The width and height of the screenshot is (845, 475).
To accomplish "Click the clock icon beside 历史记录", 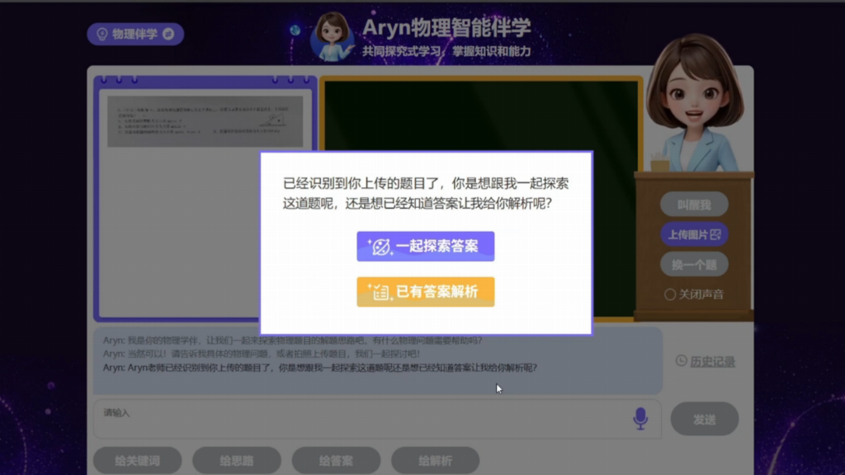I will [x=681, y=361].
